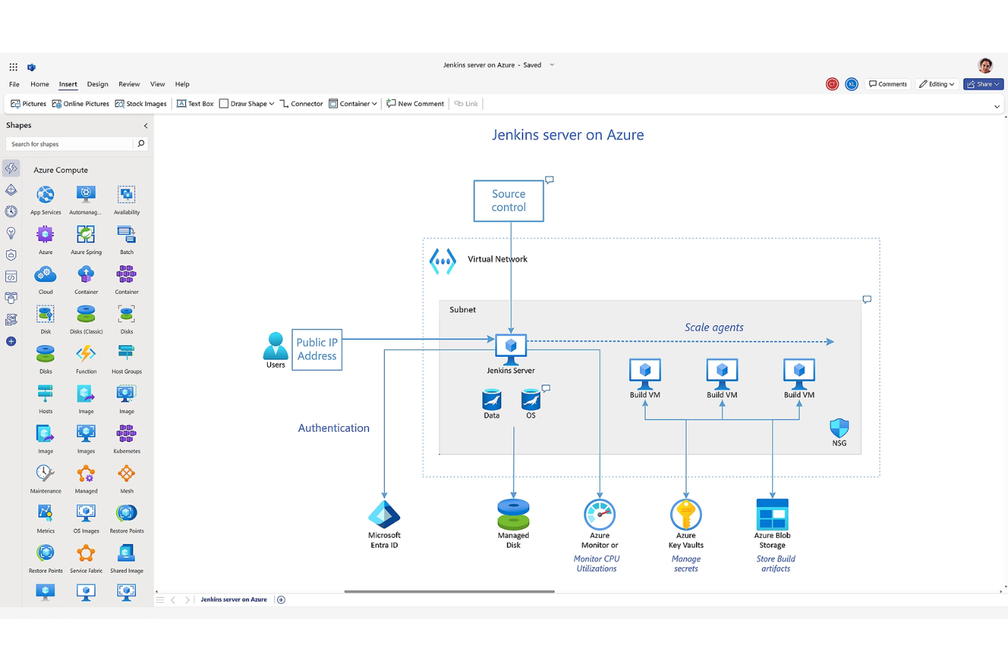Click the search magnifier in Shapes panel
The image size is (1008, 672).
(x=141, y=144)
